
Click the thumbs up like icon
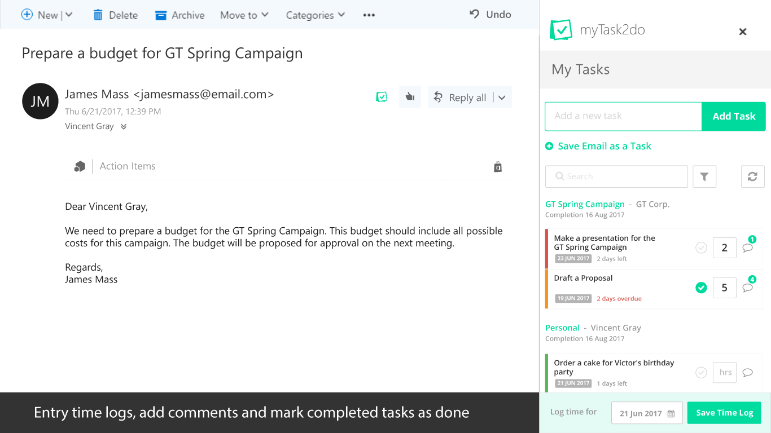(x=410, y=97)
